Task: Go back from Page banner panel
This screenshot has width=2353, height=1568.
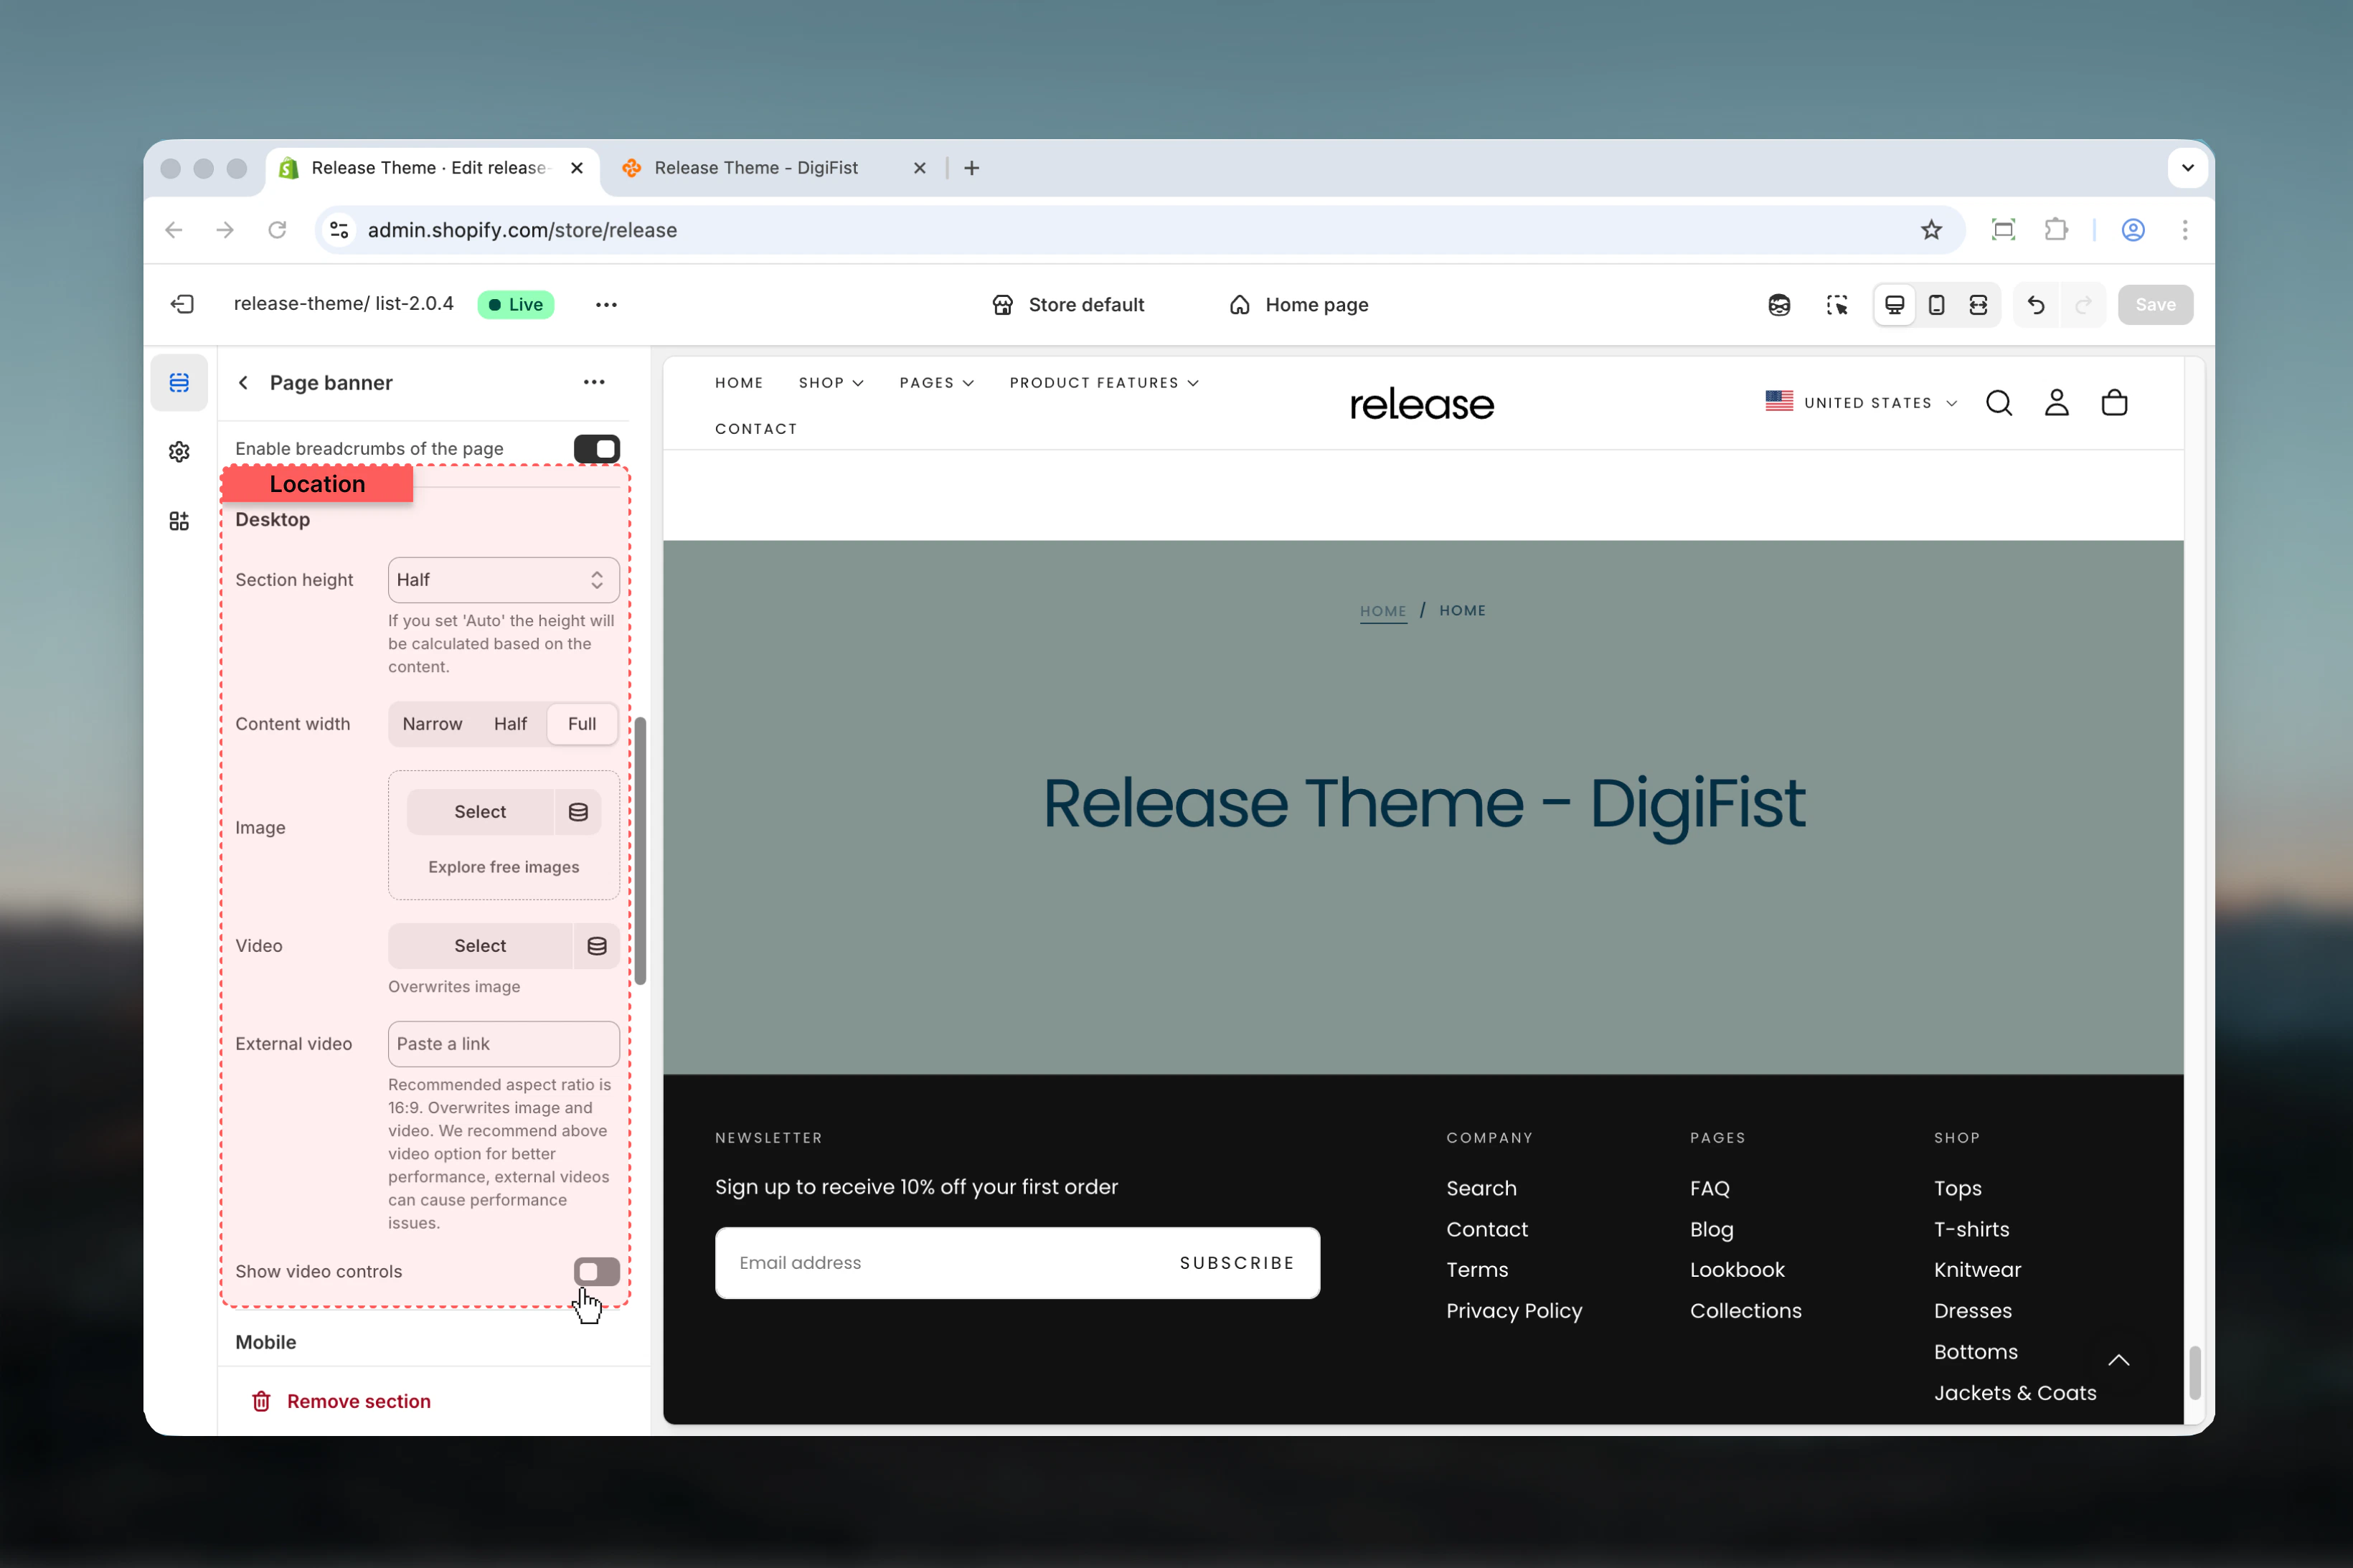Action: [x=243, y=382]
